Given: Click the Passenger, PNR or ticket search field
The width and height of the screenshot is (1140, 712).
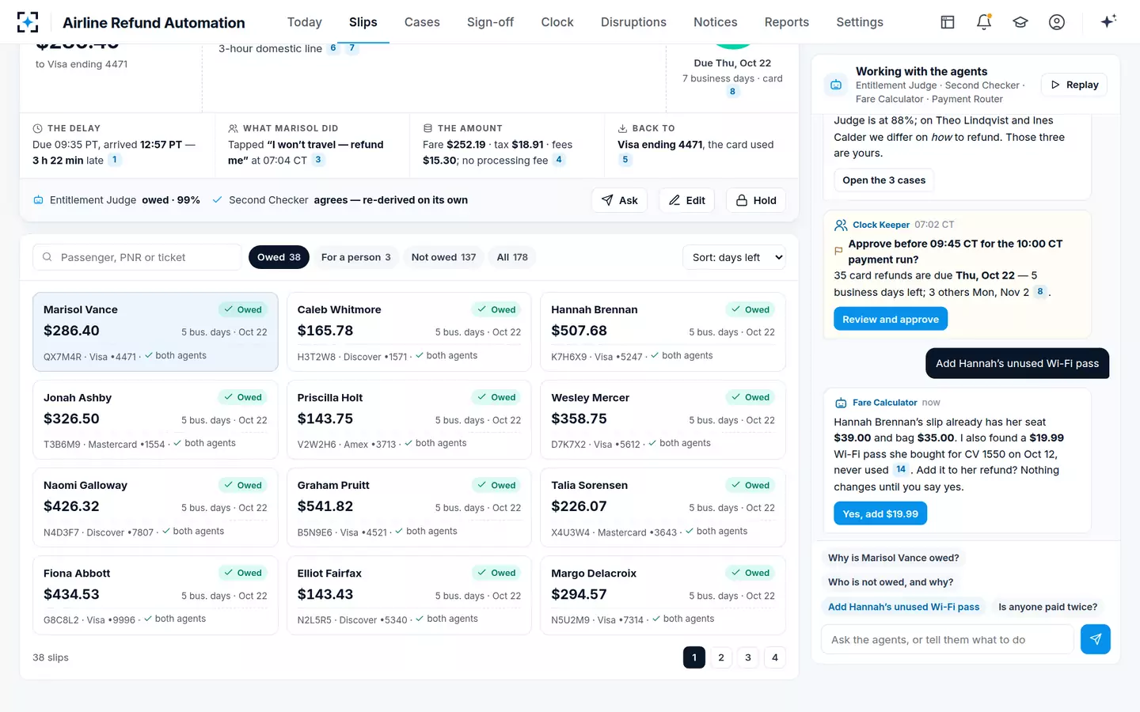Looking at the screenshot, I should pos(137,257).
